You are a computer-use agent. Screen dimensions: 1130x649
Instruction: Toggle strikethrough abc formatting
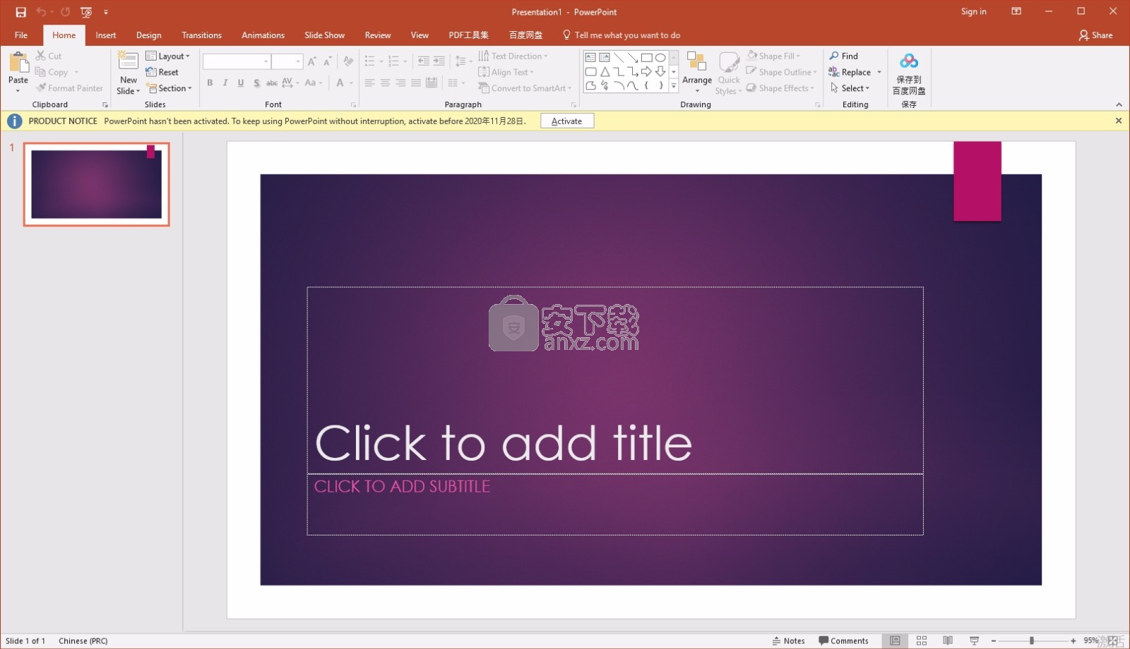tap(272, 83)
